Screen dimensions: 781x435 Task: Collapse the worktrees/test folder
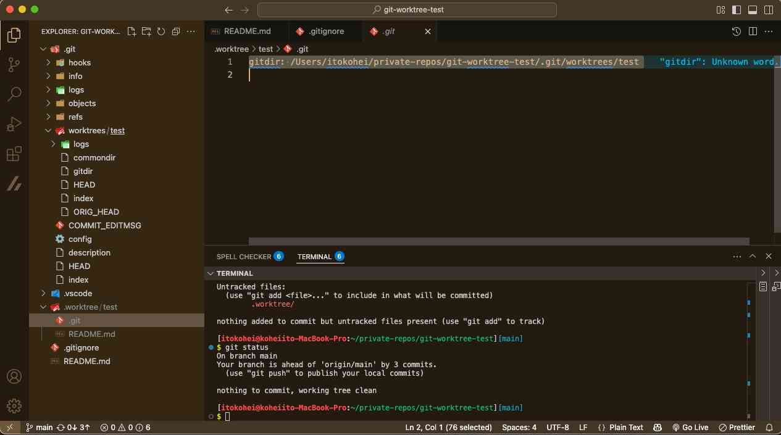pyautogui.click(x=96, y=130)
